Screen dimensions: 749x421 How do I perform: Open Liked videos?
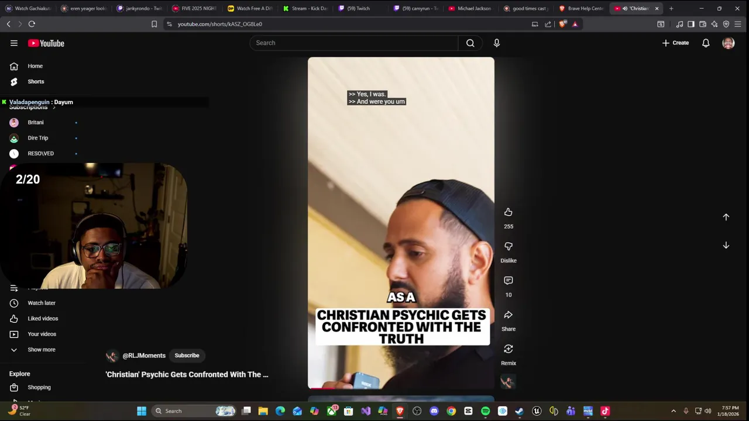(42, 319)
